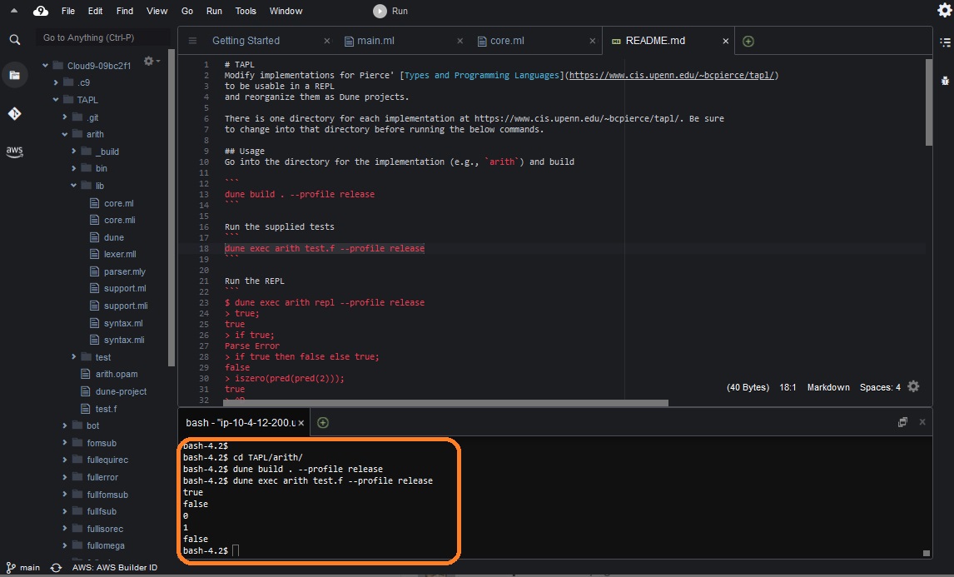Image resolution: width=954 pixels, height=577 pixels.
Task: Open the Outline panel icon on right edge
Action: tap(945, 42)
